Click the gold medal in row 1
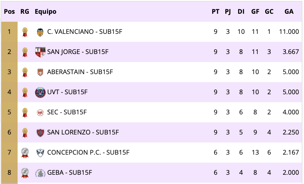The width and height of the screenshot is (304, 184). [25, 32]
